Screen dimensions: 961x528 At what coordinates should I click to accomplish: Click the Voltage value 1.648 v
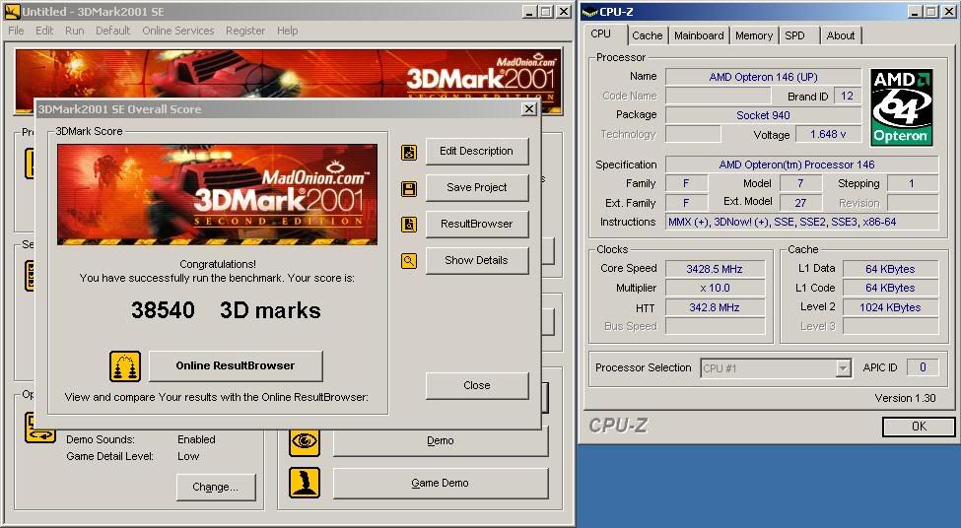click(x=828, y=134)
